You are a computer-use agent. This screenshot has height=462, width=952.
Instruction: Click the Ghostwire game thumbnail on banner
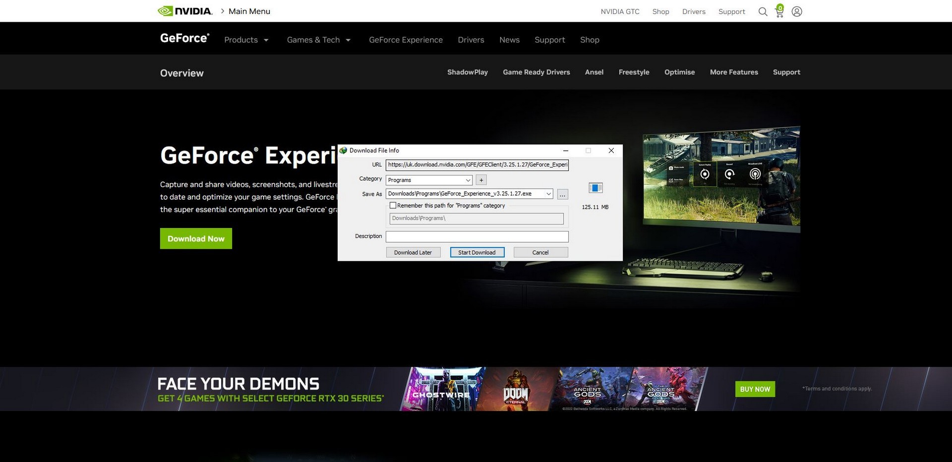click(x=442, y=389)
